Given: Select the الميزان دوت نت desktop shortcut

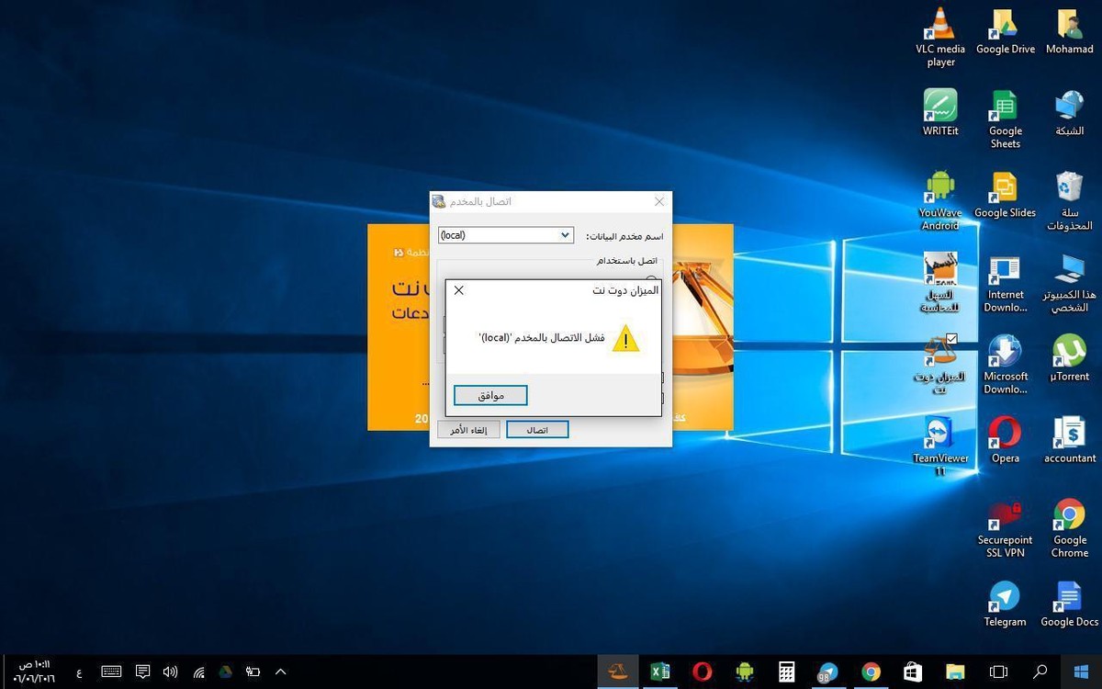Looking at the screenshot, I should click(x=940, y=365).
